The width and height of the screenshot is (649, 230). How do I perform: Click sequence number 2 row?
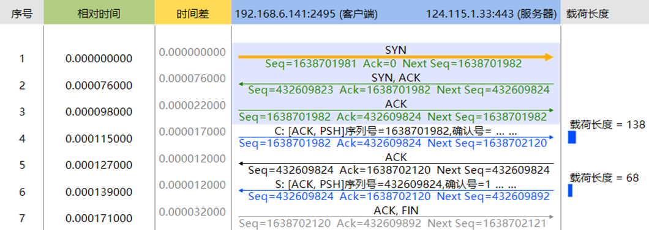point(22,85)
